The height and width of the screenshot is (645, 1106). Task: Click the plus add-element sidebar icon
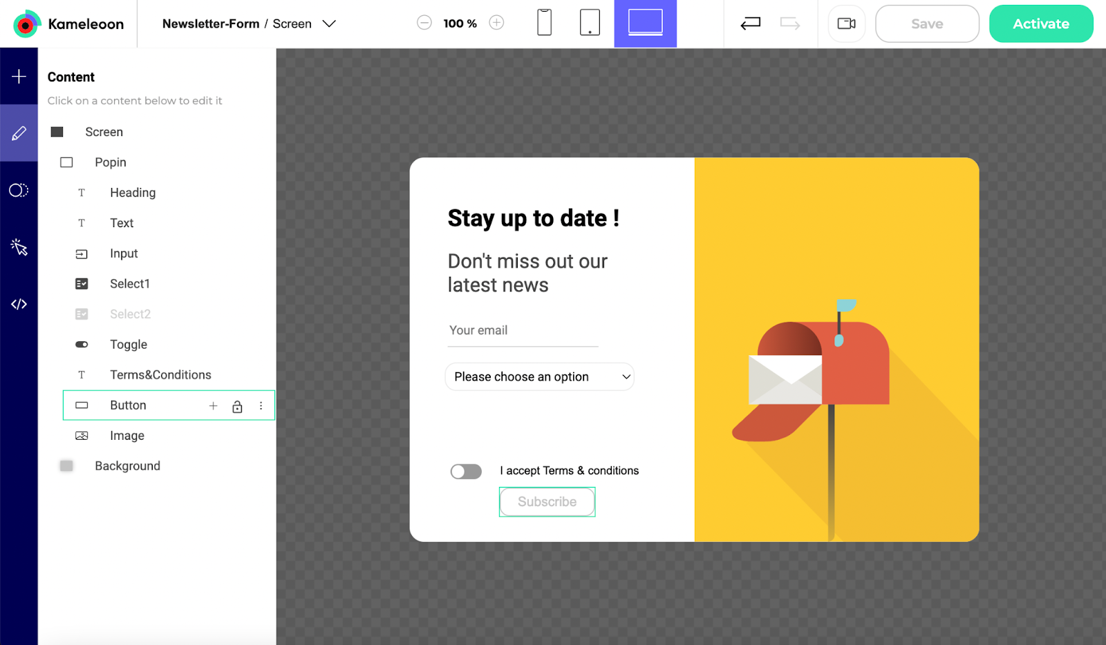pyautogui.click(x=19, y=77)
